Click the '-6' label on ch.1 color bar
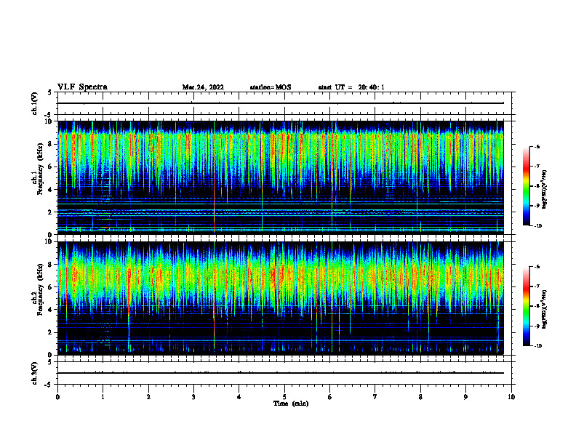 (537, 146)
